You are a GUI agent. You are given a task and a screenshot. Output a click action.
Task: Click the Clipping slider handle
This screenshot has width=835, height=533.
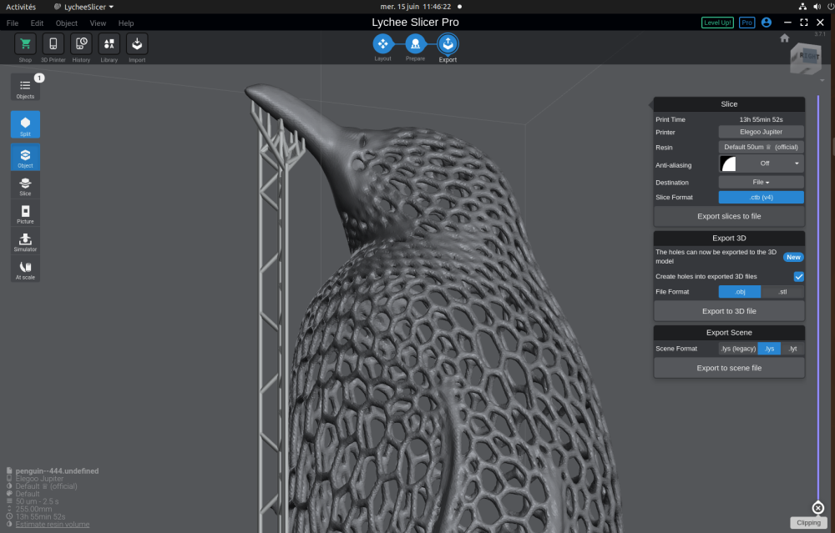click(818, 508)
